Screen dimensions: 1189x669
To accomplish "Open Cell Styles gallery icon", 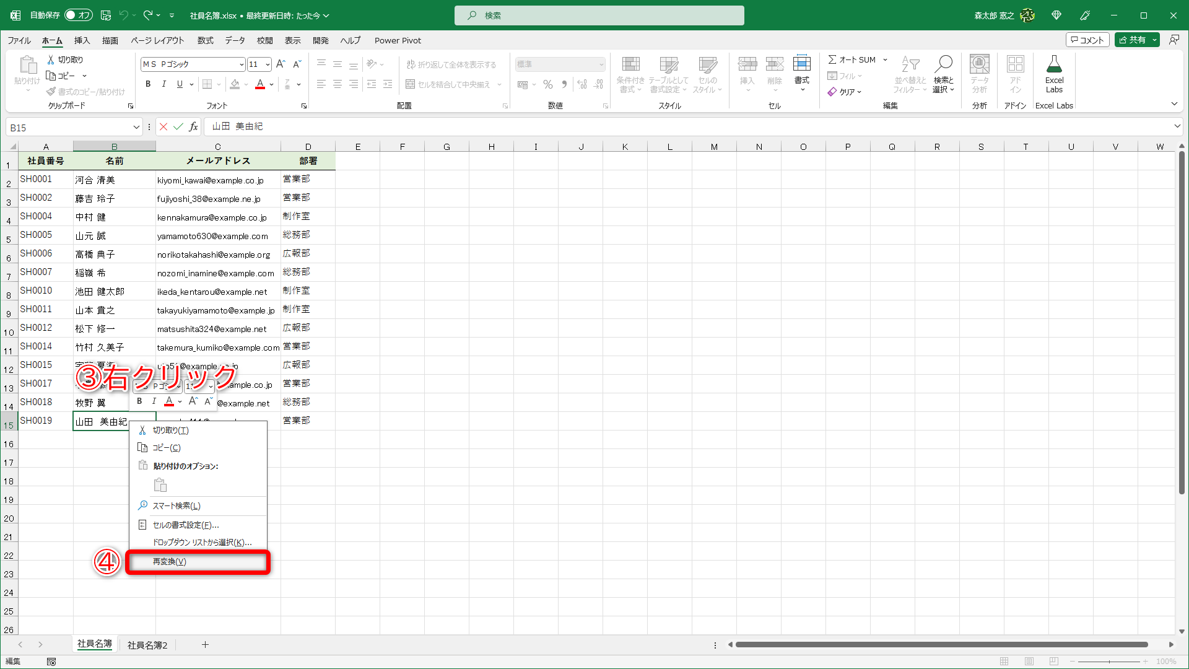I will [x=707, y=74].
